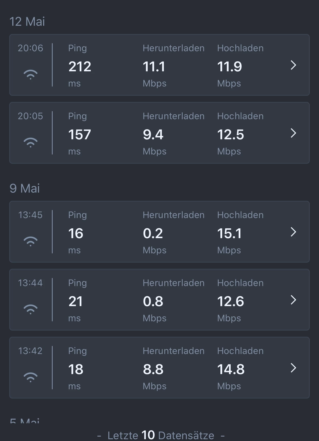Tap the Wi-Fi icon for the 20:06 test
This screenshot has height=441, width=319.
click(31, 74)
